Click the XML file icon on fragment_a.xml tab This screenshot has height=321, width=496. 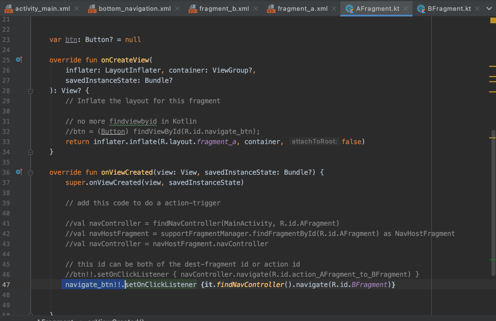point(271,9)
